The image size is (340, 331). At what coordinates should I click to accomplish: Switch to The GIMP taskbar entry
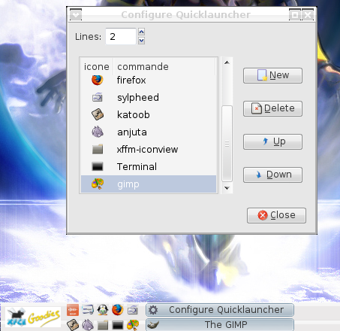tap(220, 325)
